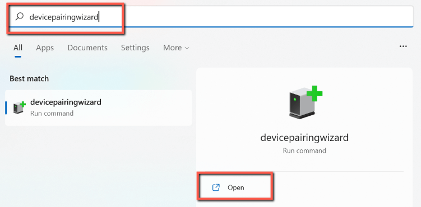Click the Open external-link icon
This screenshot has height=207, width=421.
[x=216, y=187]
